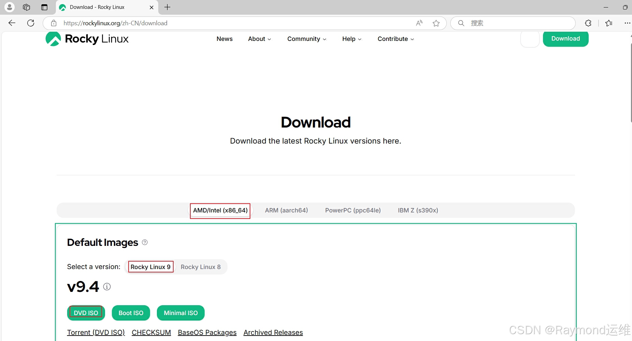Go back with the back arrow
Screen dimensions: 632x341
tap(12, 23)
